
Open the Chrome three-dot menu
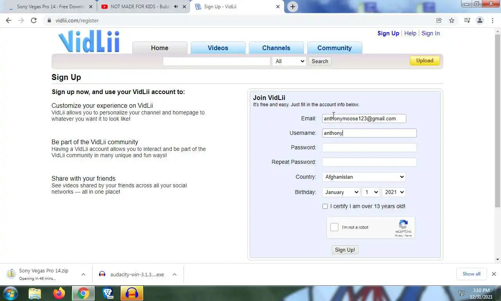click(492, 20)
